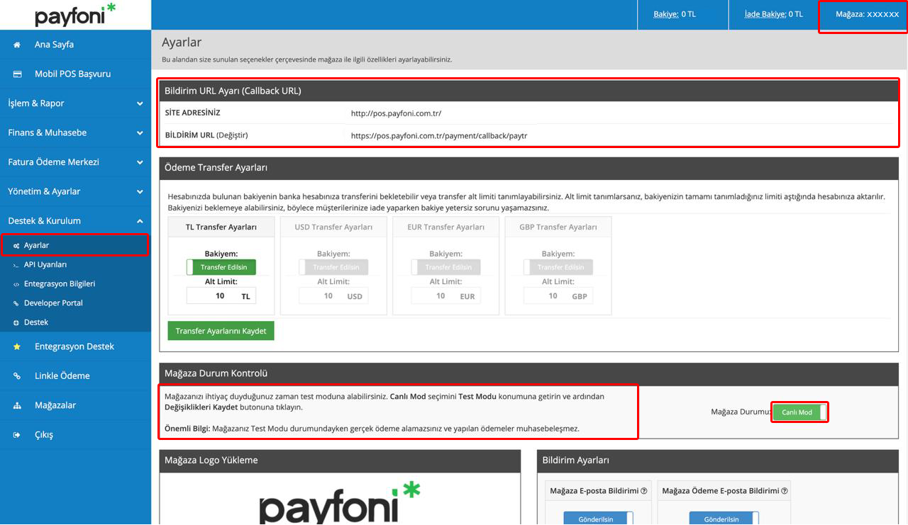
Task: Click the TL Transfer Ayarları panel heading
Action: [x=221, y=227]
